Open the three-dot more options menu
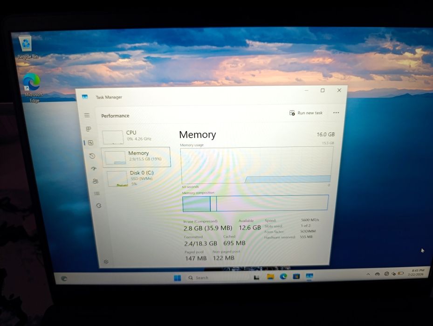The image size is (433, 326). [336, 113]
